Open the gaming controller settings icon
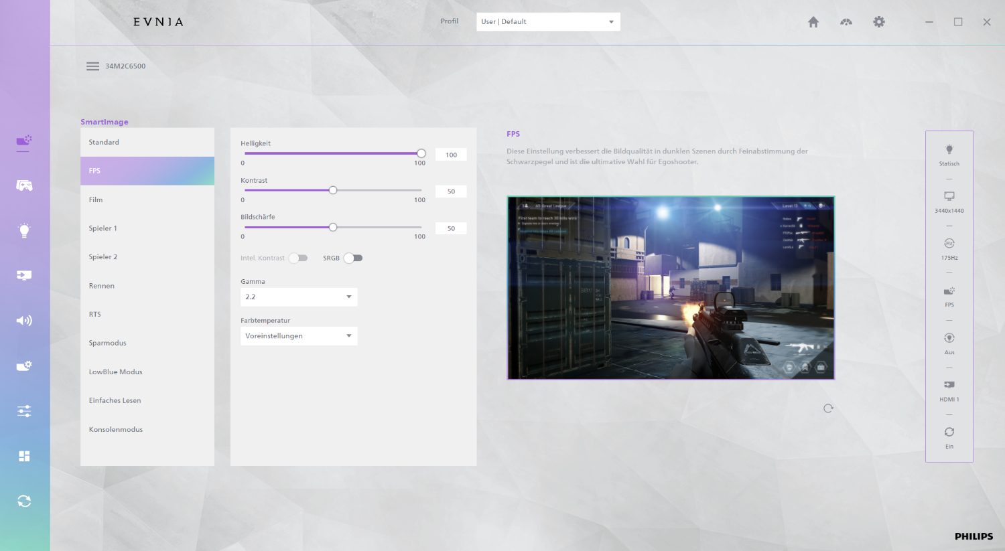This screenshot has width=1005, height=551. click(x=24, y=185)
